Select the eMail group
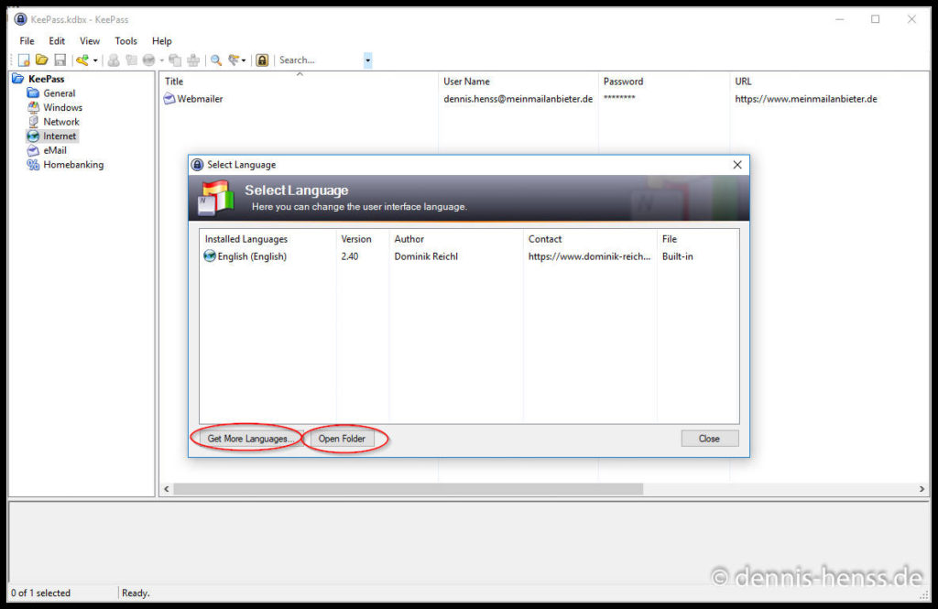Viewport: 938px width, 609px height. pyautogui.click(x=54, y=151)
